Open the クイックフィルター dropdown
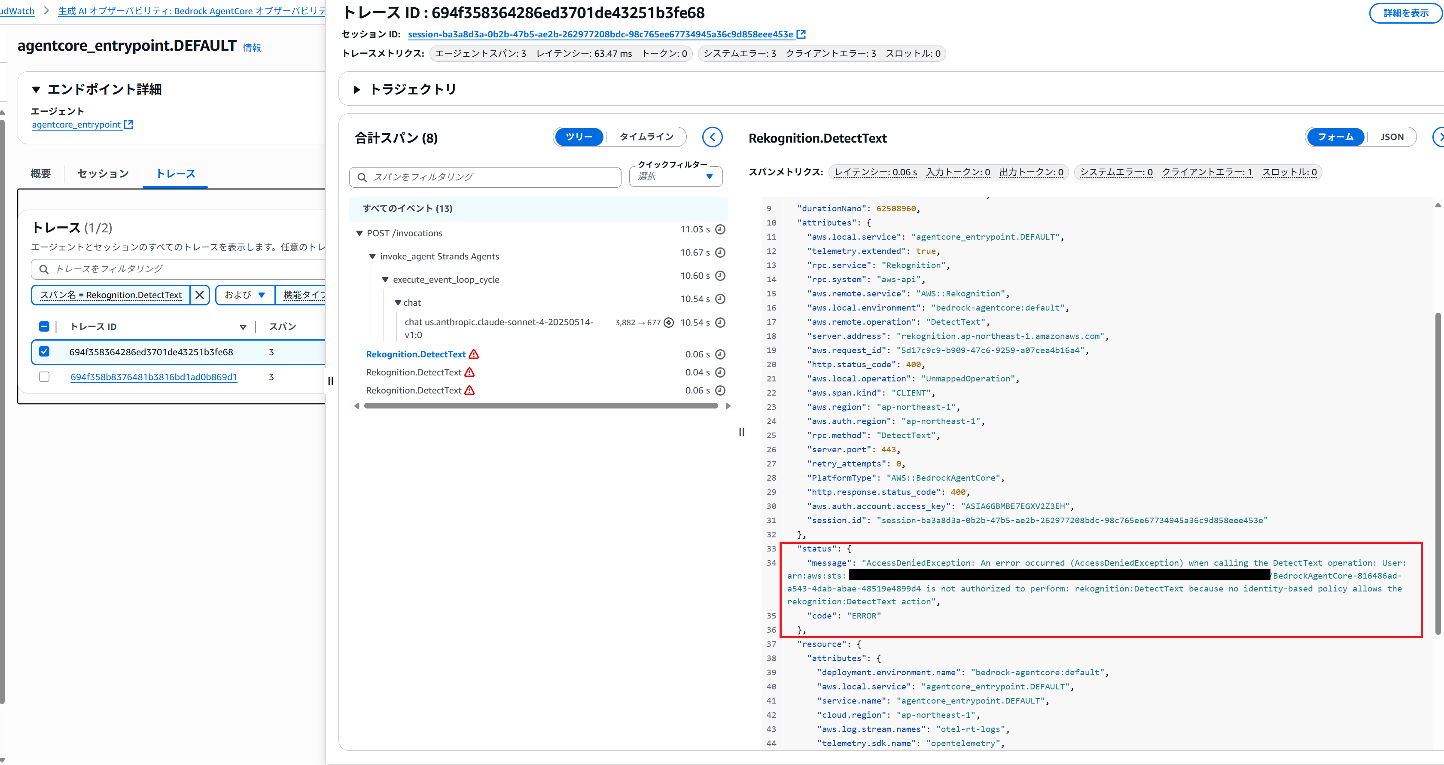 point(676,177)
